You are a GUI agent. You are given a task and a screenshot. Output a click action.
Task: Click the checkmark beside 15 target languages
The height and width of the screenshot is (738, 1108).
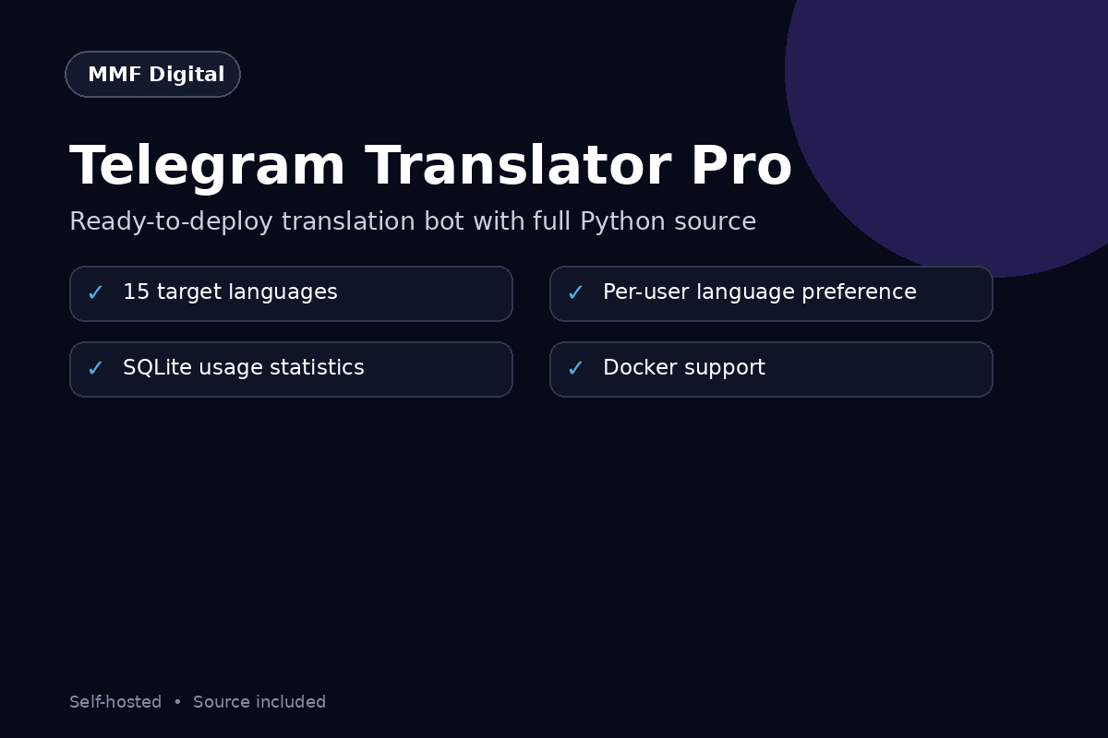pos(95,293)
